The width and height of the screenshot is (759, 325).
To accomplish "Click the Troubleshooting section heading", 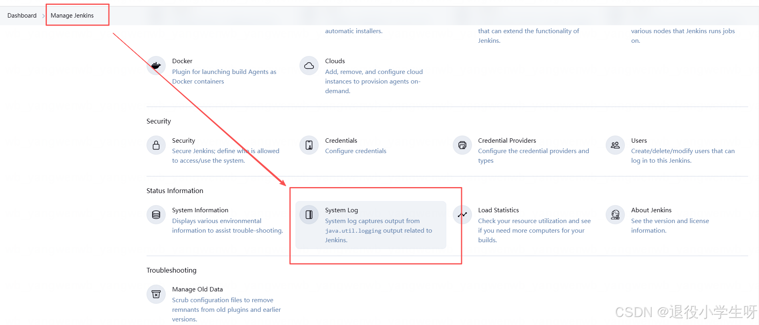I will 171,270.
